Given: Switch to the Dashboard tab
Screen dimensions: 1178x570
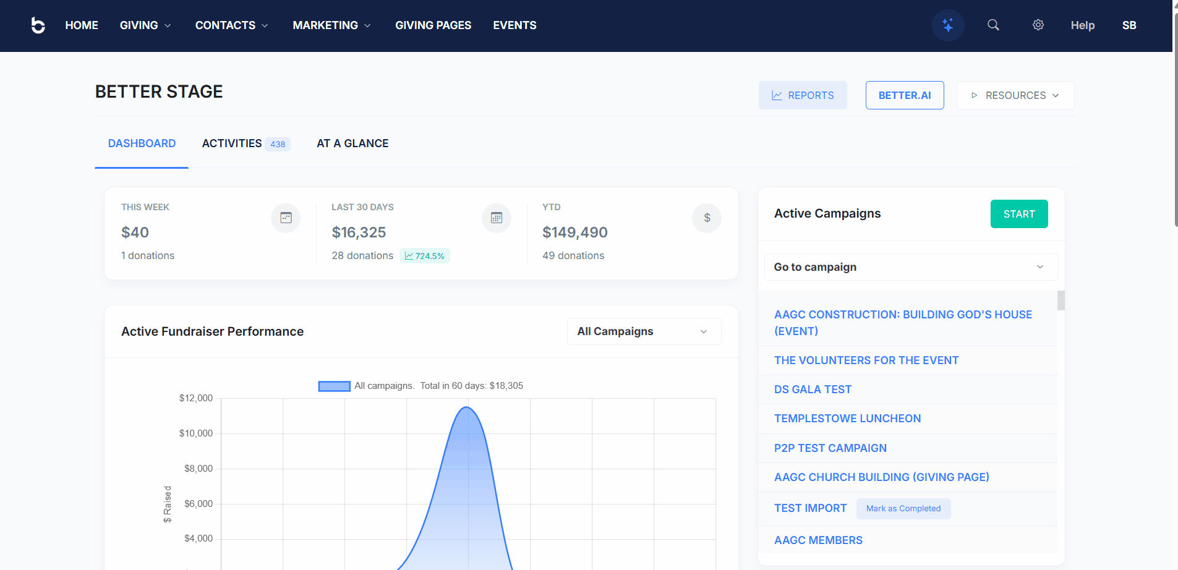Looking at the screenshot, I should tap(142, 143).
